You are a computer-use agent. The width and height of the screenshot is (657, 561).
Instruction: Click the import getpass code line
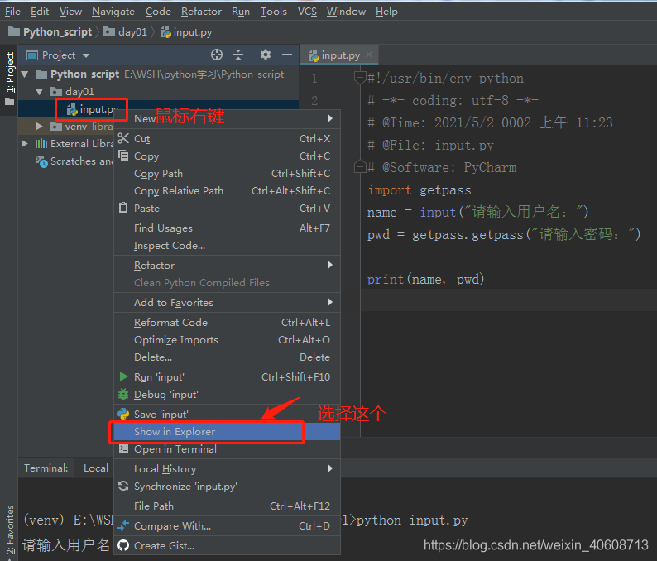point(419,190)
